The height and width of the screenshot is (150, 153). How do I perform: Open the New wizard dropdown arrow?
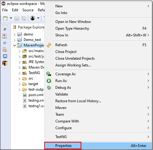[x=11, y=18]
